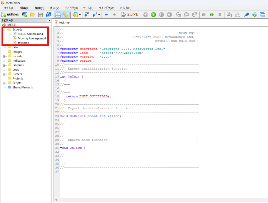Open the 編集(E) menu
268x203 pixels.
25,8
